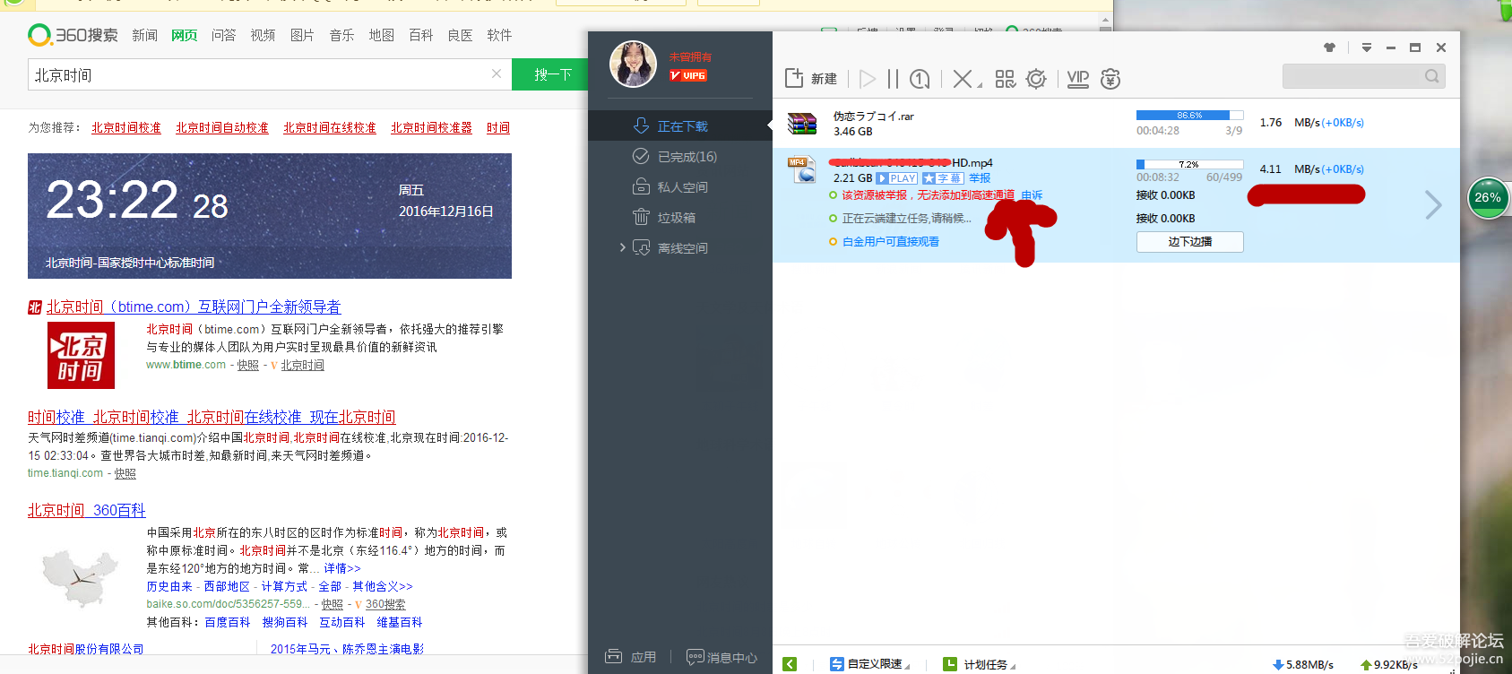
Task: Click the 百度百科 link
Action: (228, 622)
